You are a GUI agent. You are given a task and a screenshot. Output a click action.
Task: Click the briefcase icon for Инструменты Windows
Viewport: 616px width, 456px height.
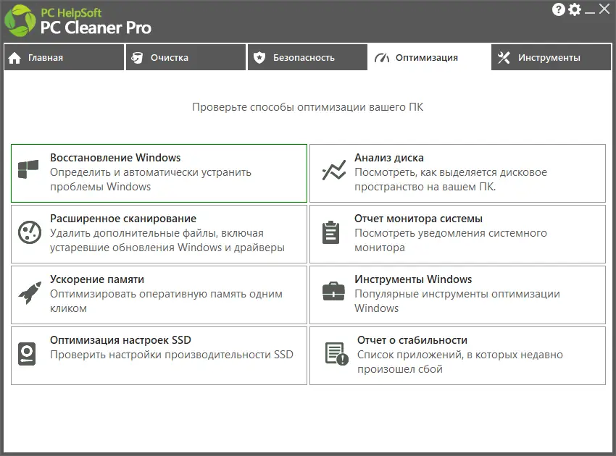click(x=333, y=292)
